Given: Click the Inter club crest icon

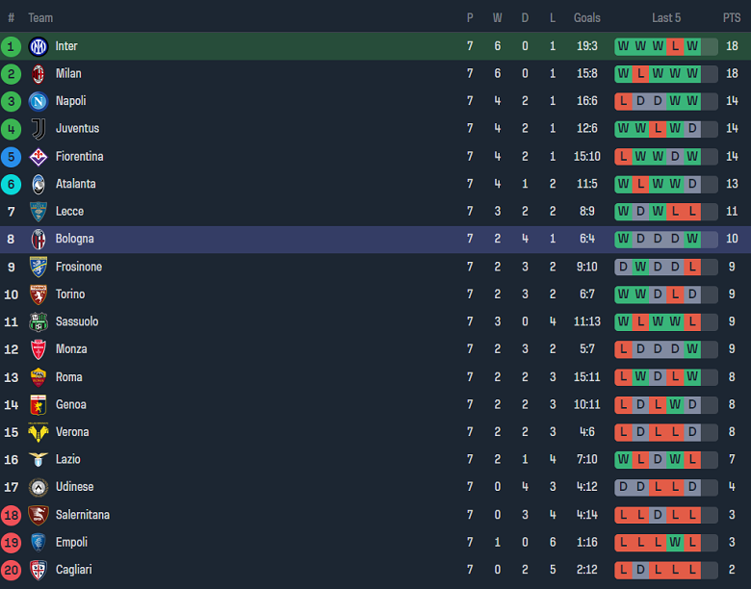Looking at the screenshot, I should 39,46.
